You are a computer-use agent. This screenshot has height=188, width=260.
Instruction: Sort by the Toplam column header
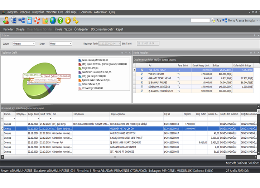(189, 114)
